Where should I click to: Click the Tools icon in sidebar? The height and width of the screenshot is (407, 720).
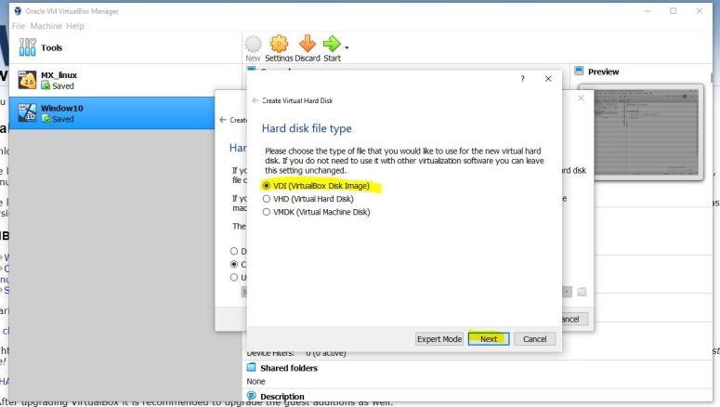tap(26, 46)
